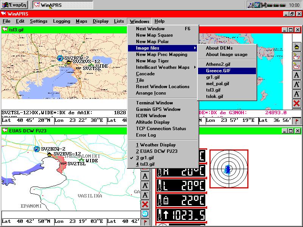Open the Lists menu
The width and height of the screenshot is (303, 227).
pyautogui.click(x=119, y=21)
